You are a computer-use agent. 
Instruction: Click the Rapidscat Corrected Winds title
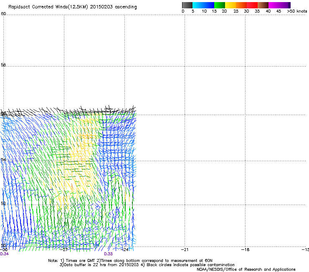(73, 7)
